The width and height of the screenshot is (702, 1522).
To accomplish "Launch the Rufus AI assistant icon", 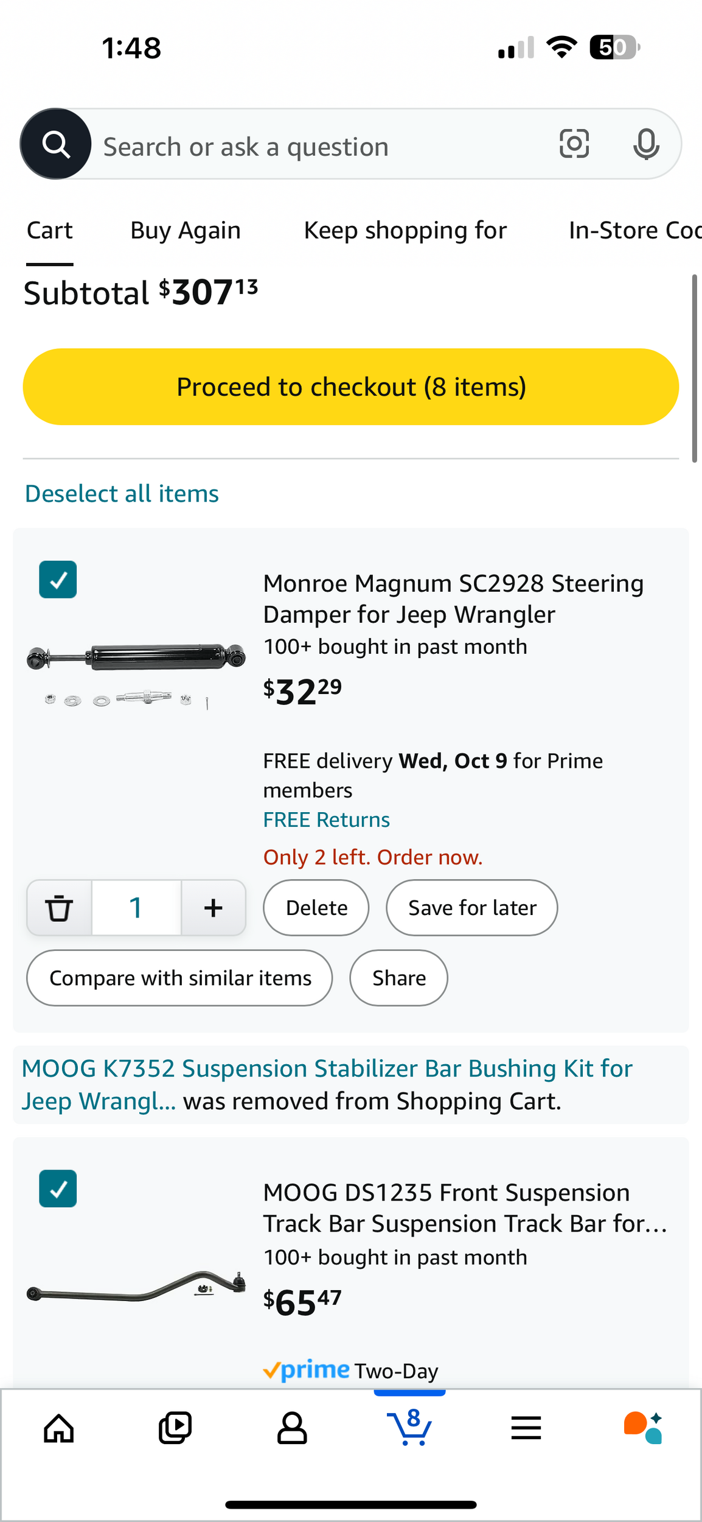I will pos(643,1428).
